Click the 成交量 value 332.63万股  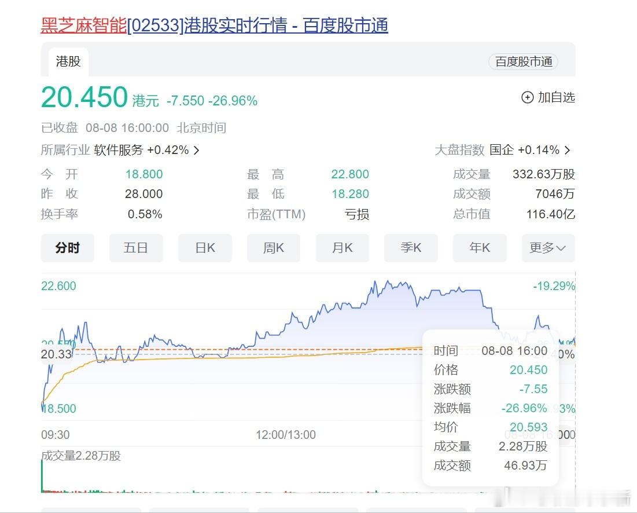pos(544,174)
